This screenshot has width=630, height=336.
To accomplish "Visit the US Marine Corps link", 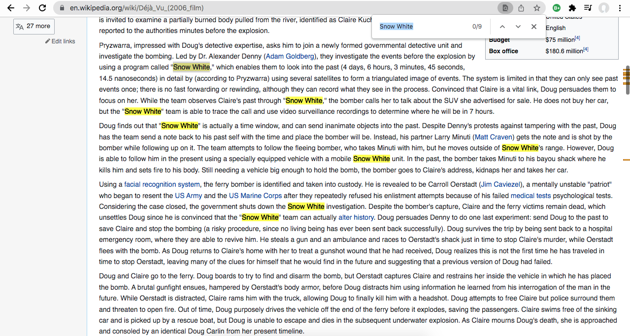I will [x=255, y=196].
